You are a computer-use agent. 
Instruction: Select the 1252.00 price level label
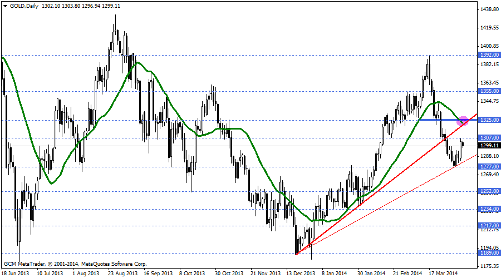pos(489,191)
